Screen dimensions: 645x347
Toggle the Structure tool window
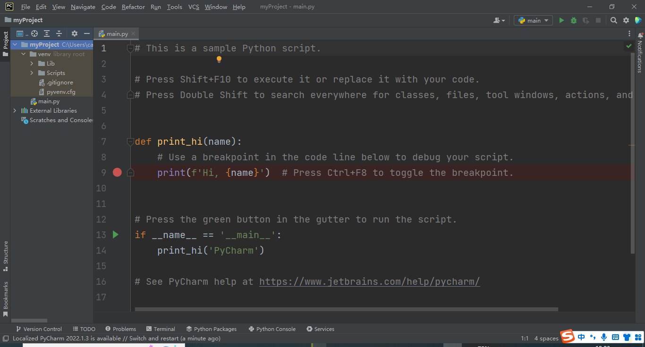[6, 256]
